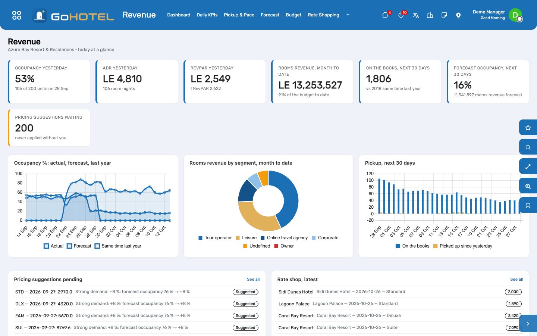Open the sticky note icon in header
Image resolution: width=537 pixels, height=336 pixels.
click(x=444, y=15)
